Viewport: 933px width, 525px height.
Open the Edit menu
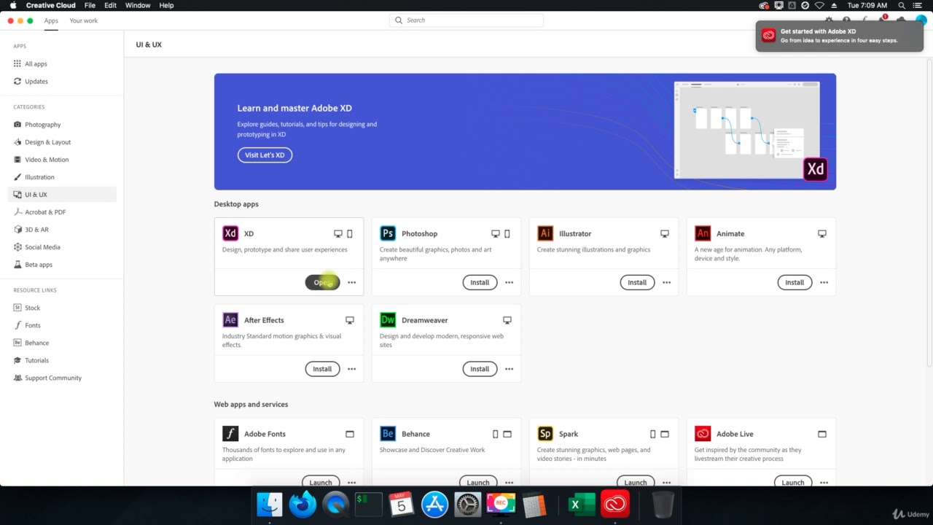[110, 5]
